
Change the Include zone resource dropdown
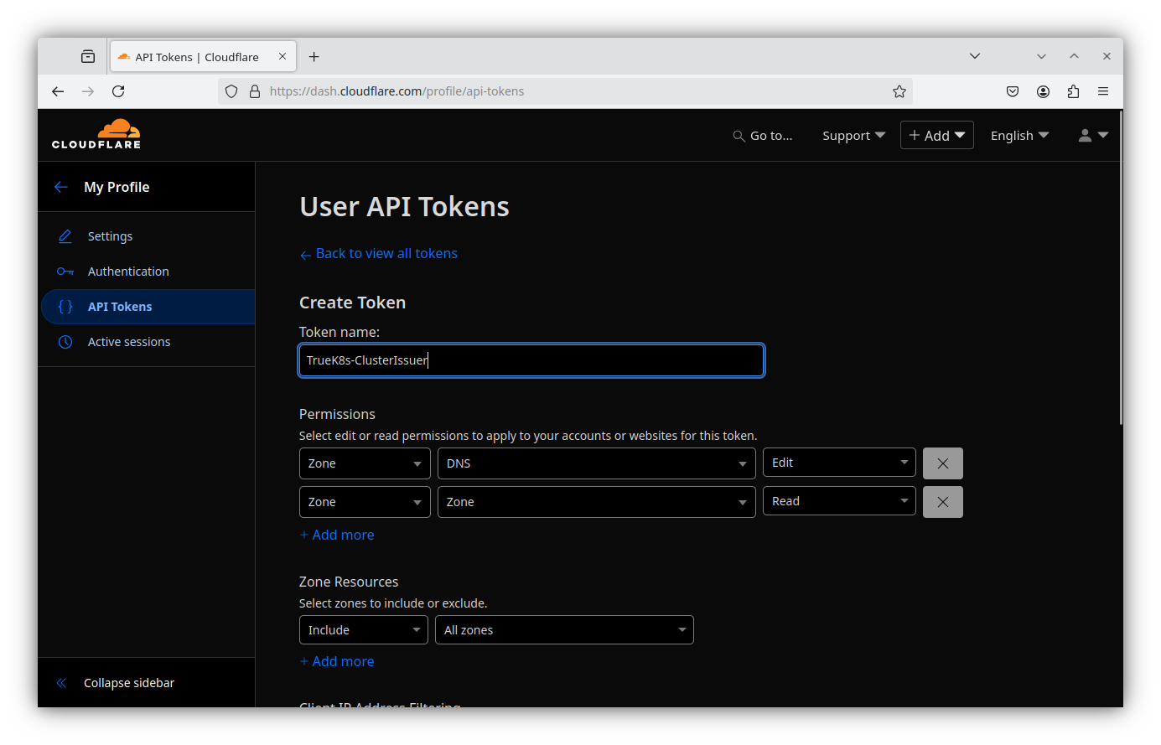point(363,630)
